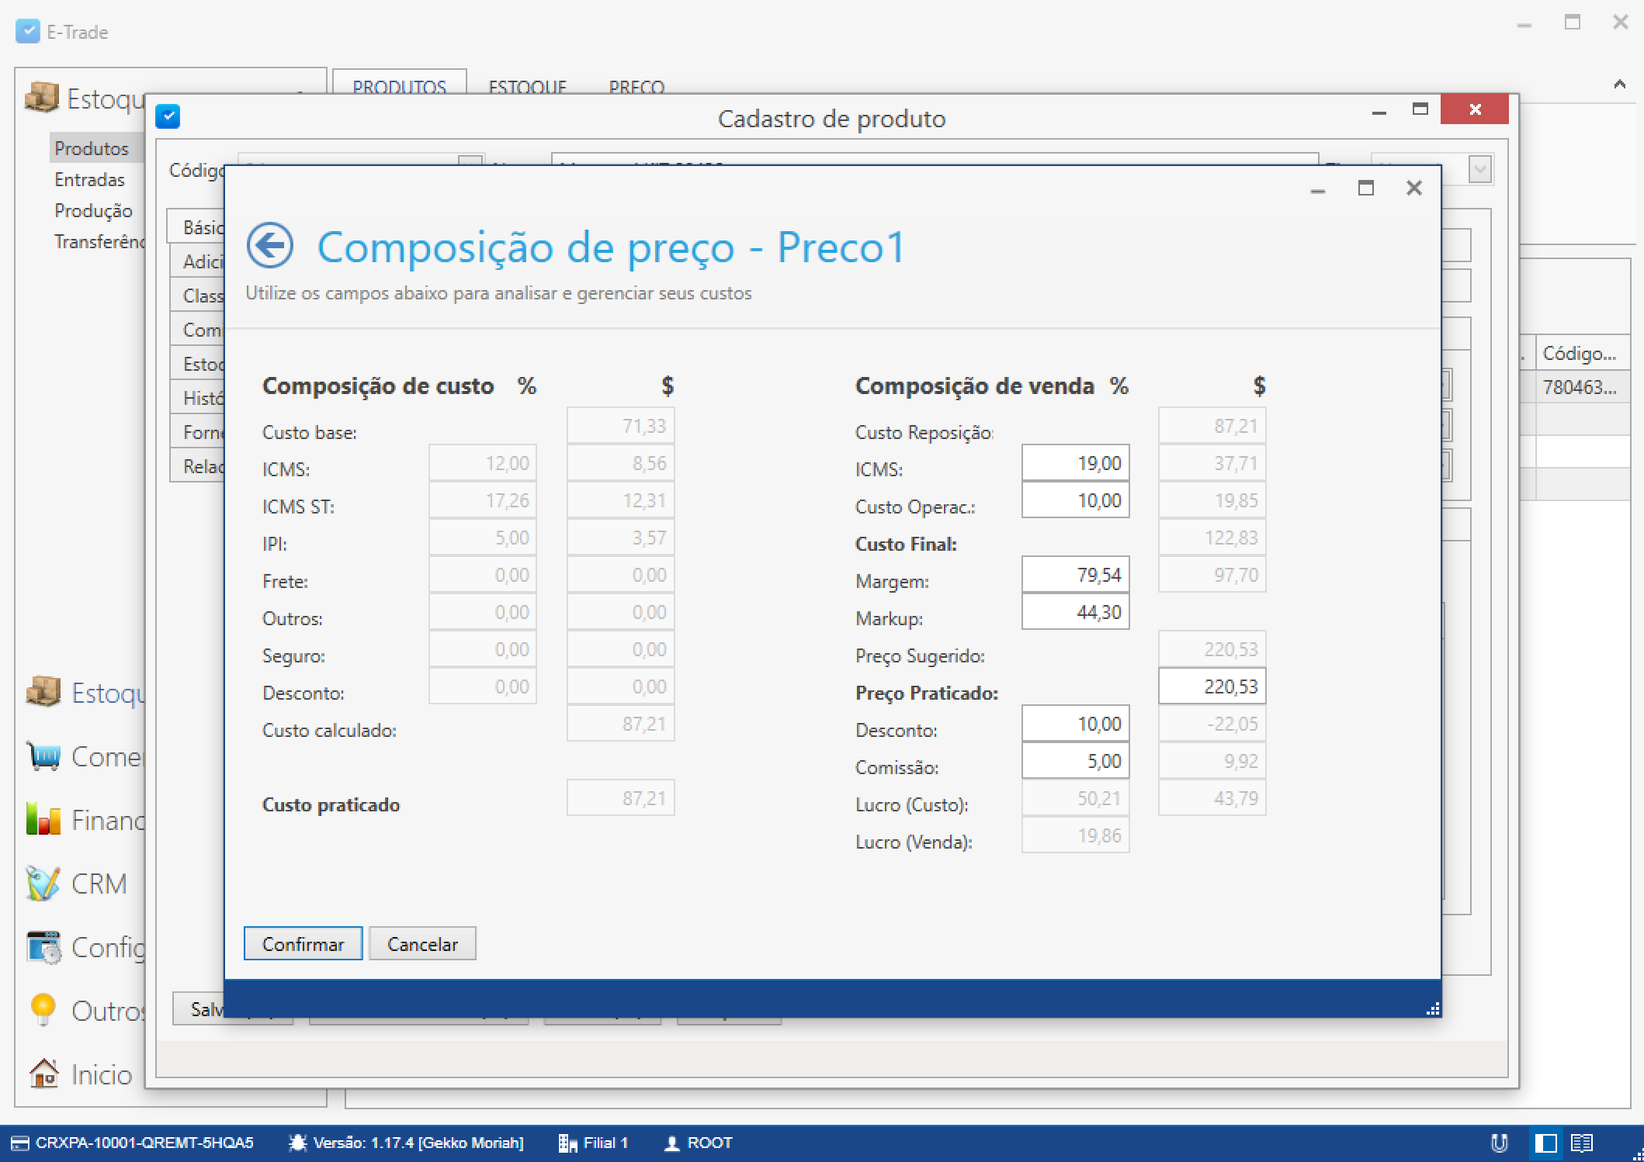The height and width of the screenshot is (1162, 1644).
Task: Switch to the ESTOQUE tab
Action: coord(527,87)
